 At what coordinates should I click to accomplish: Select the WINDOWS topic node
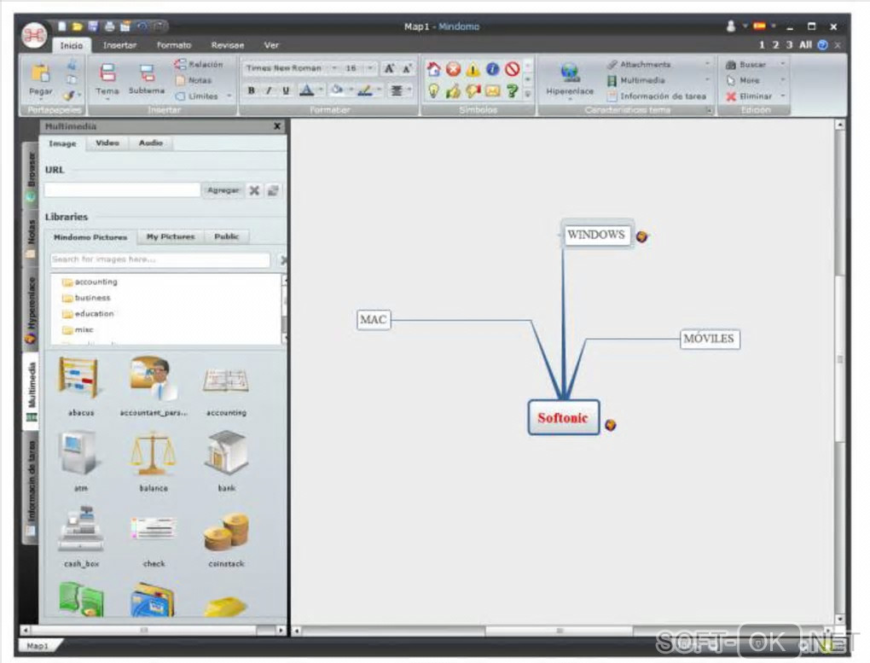coord(596,235)
